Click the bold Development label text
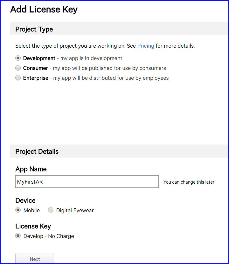The height and width of the screenshot is (264, 229). coord(39,58)
